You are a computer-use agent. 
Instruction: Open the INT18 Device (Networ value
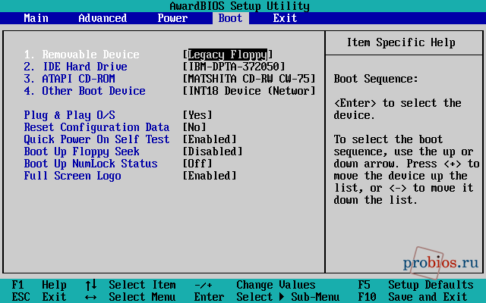point(249,91)
